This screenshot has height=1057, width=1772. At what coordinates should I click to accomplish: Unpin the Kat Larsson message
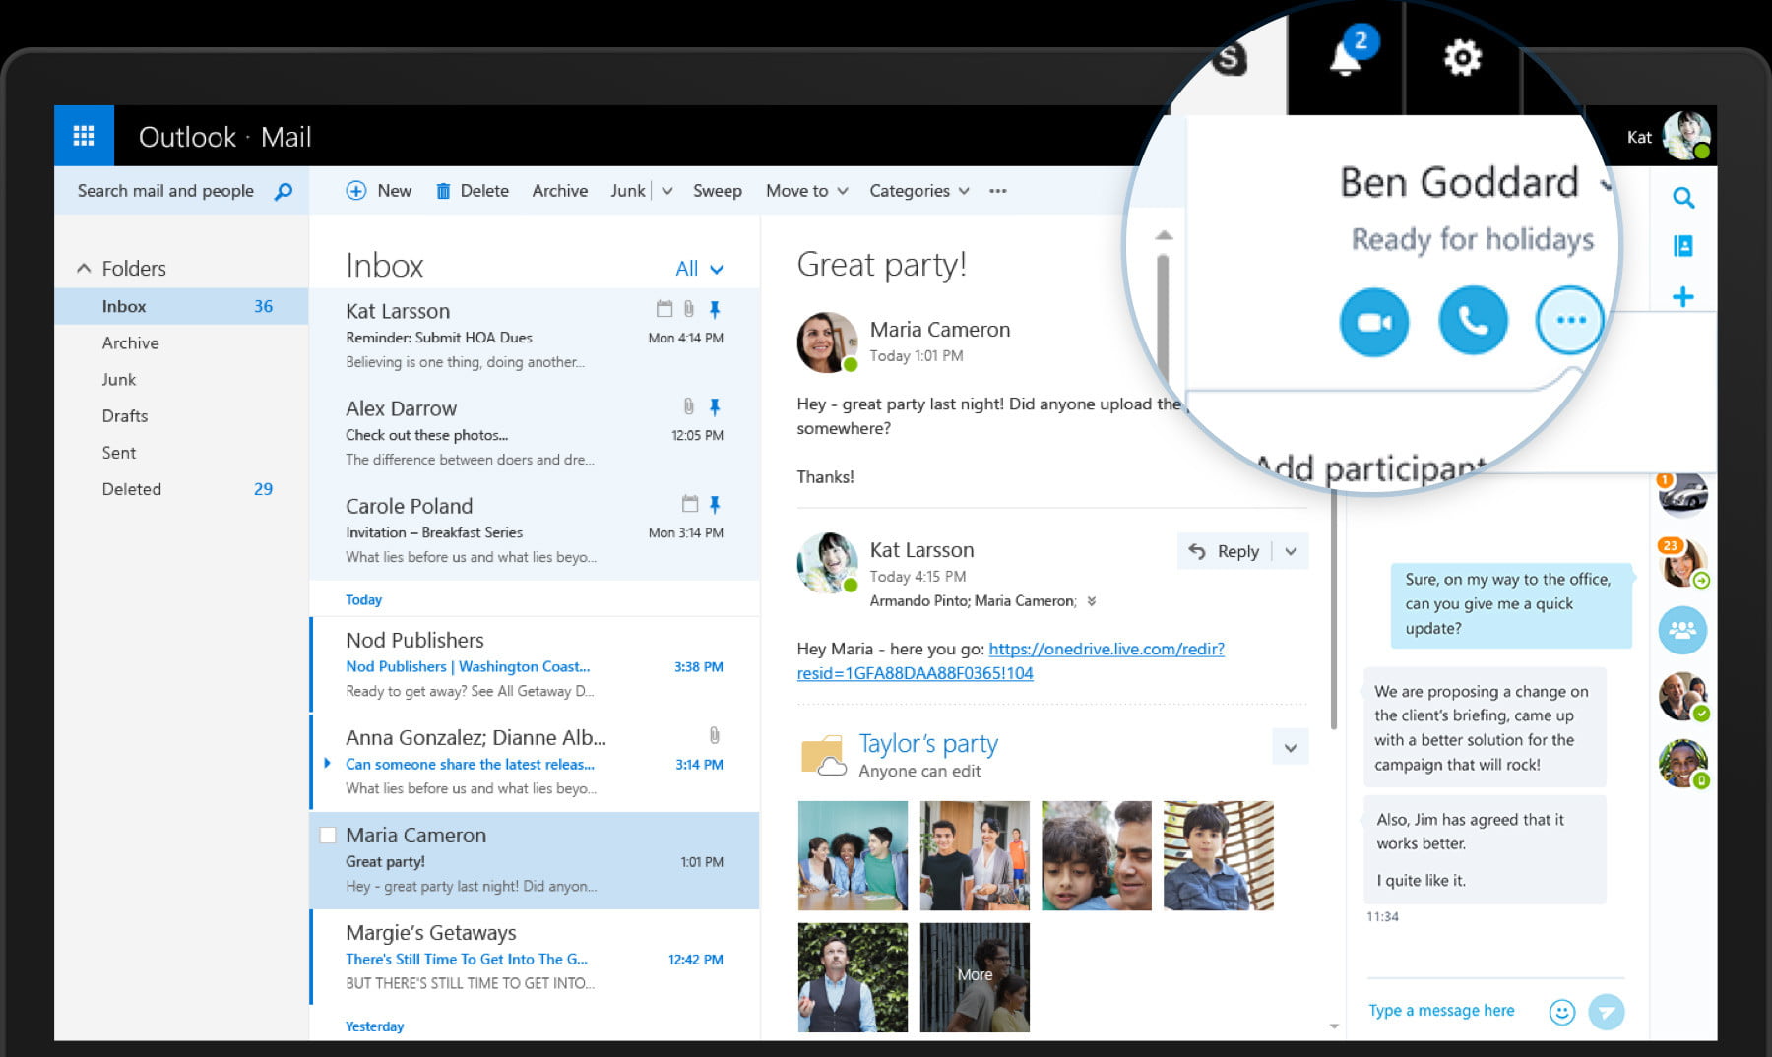[715, 309]
